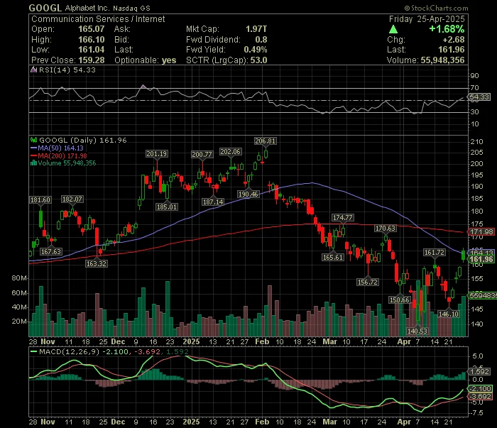Image resolution: width=497 pixels, height=428 pixels.
Task: Click the price label '170.63'
Action: pyautogui.click(x=385, y=228)
